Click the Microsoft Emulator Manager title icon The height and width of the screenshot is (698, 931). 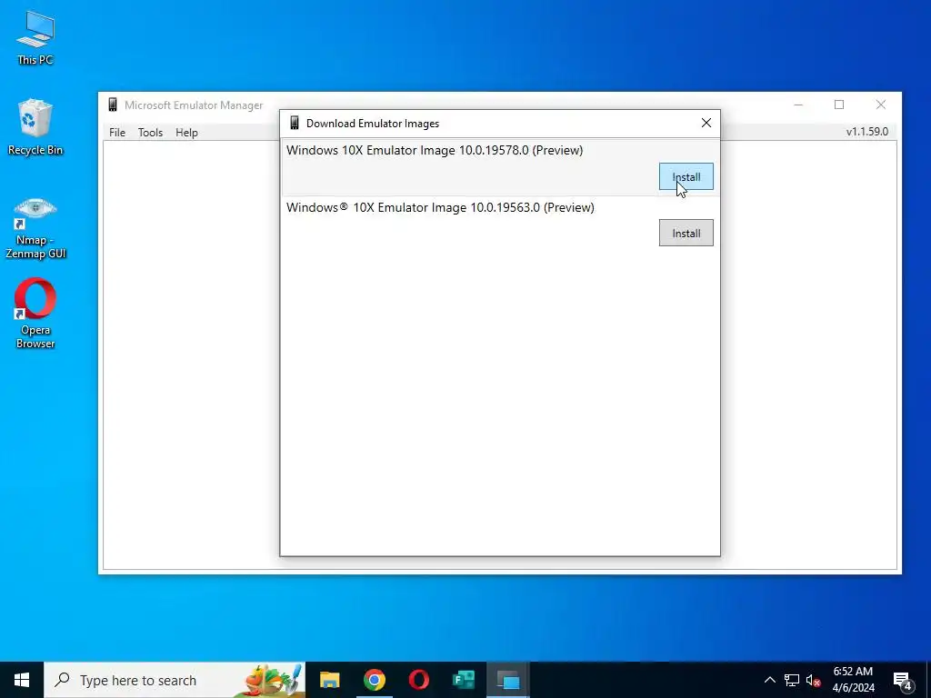click(112, 105)
